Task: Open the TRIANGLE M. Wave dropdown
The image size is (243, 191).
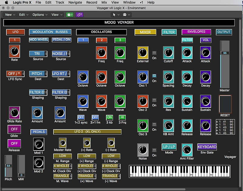Action: (x=62, y=176)
